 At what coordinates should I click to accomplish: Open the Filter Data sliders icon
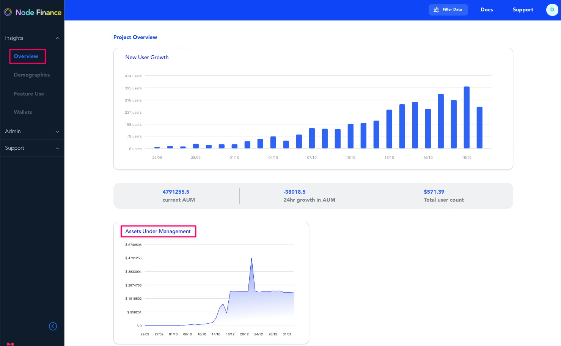[x=436, y=10]
